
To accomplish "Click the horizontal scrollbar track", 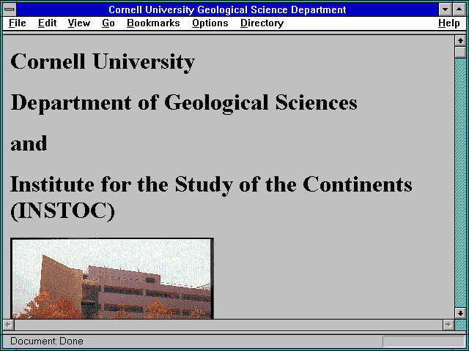I will tap(229, 325).
